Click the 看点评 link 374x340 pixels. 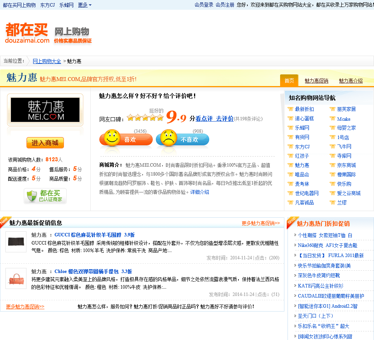point(204,118)
